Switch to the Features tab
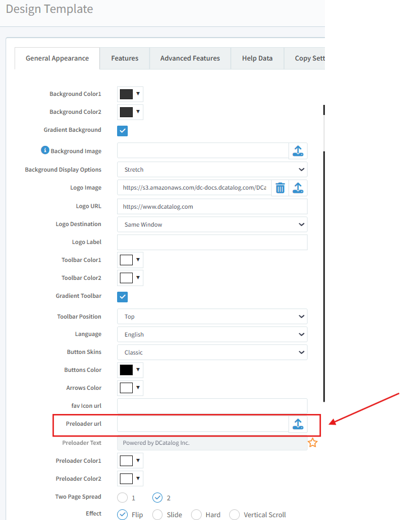Screen dimensions: 400x520 124,58
